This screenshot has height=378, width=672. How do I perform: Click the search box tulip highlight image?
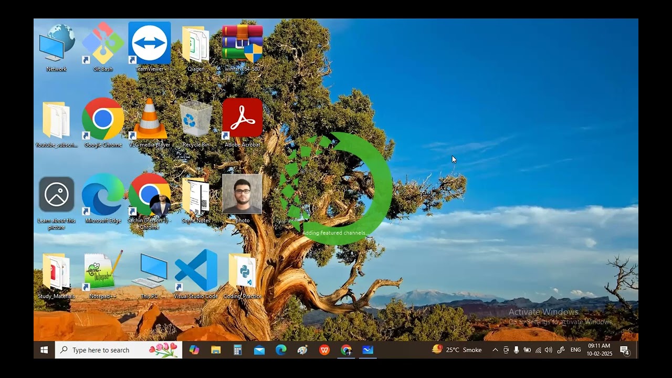[163, 350]
